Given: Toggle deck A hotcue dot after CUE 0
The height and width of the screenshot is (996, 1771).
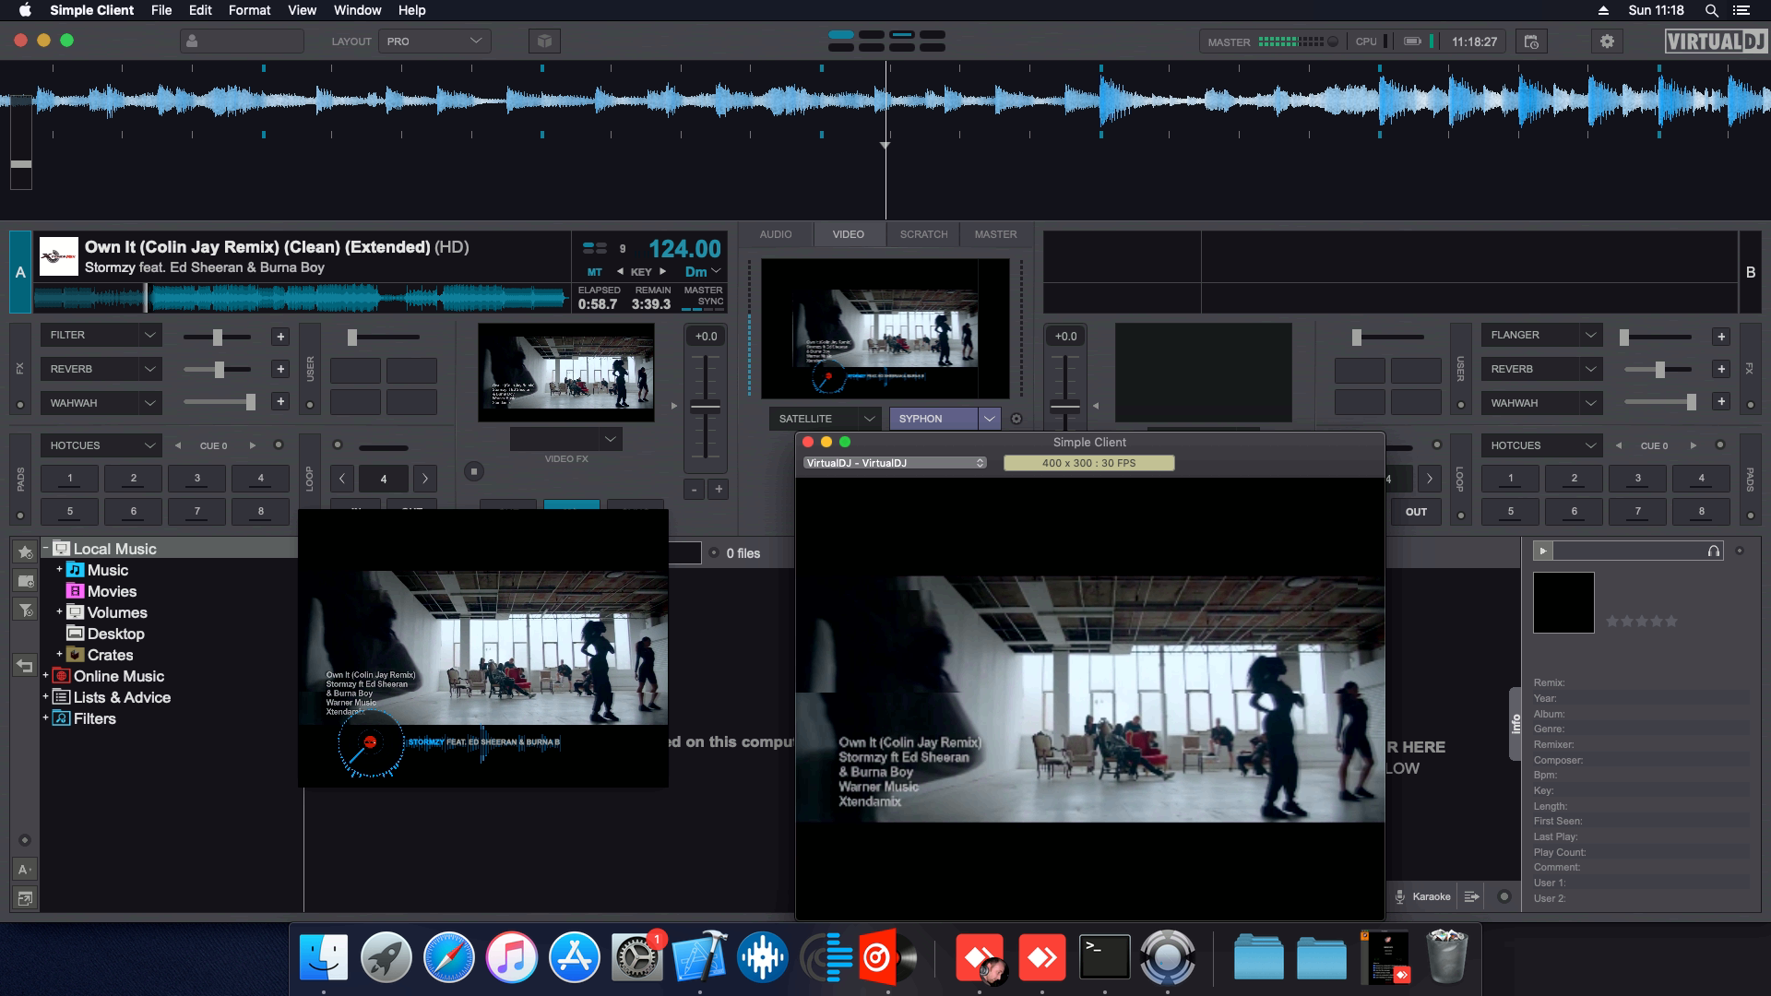Looking at the screenshot, I should coord(278,445).
